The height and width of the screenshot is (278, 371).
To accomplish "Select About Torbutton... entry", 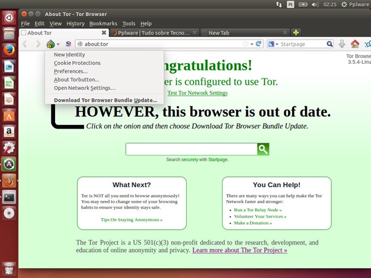I will [104, 80].
